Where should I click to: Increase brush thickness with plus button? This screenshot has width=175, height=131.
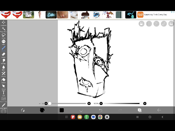(x=89, y=103)
